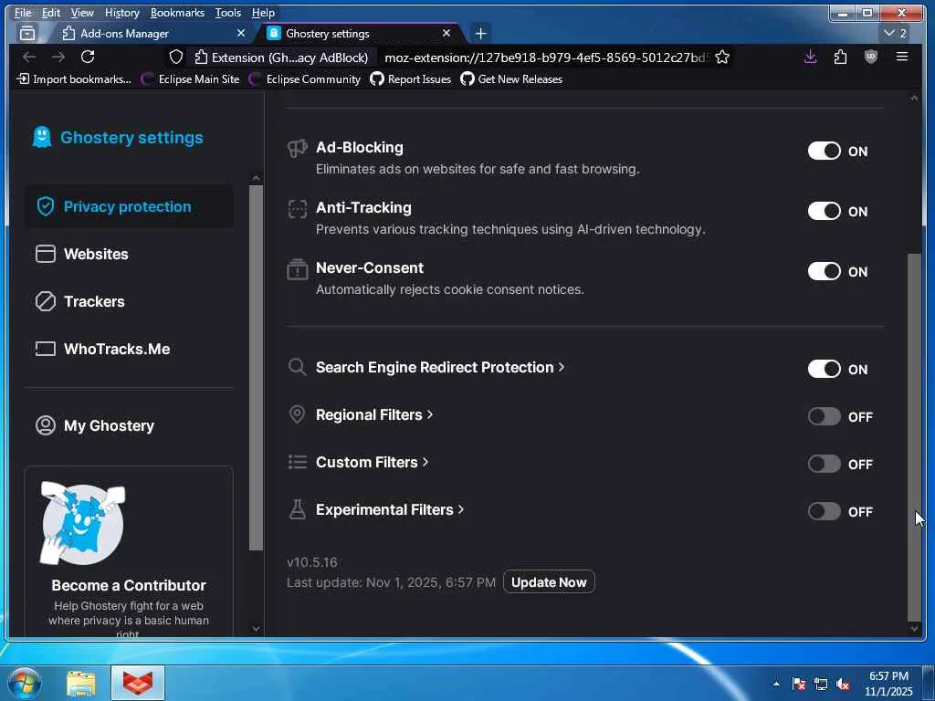Enable the Regional Filters toggle
The height and width of the screenshot is (701, 935).
tap(825, 416)
